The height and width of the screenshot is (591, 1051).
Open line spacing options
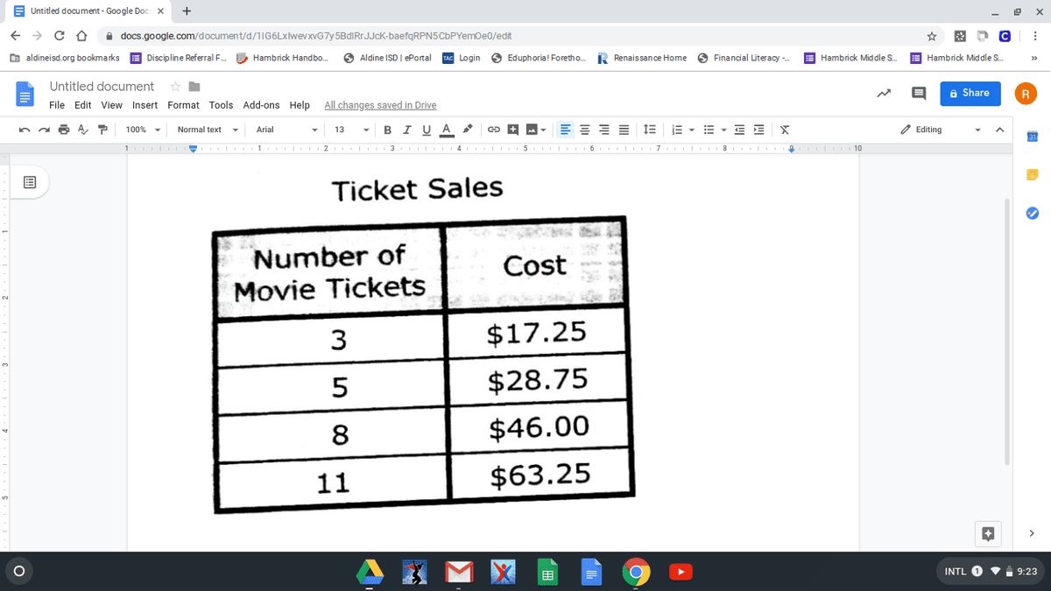coord(649,130)
